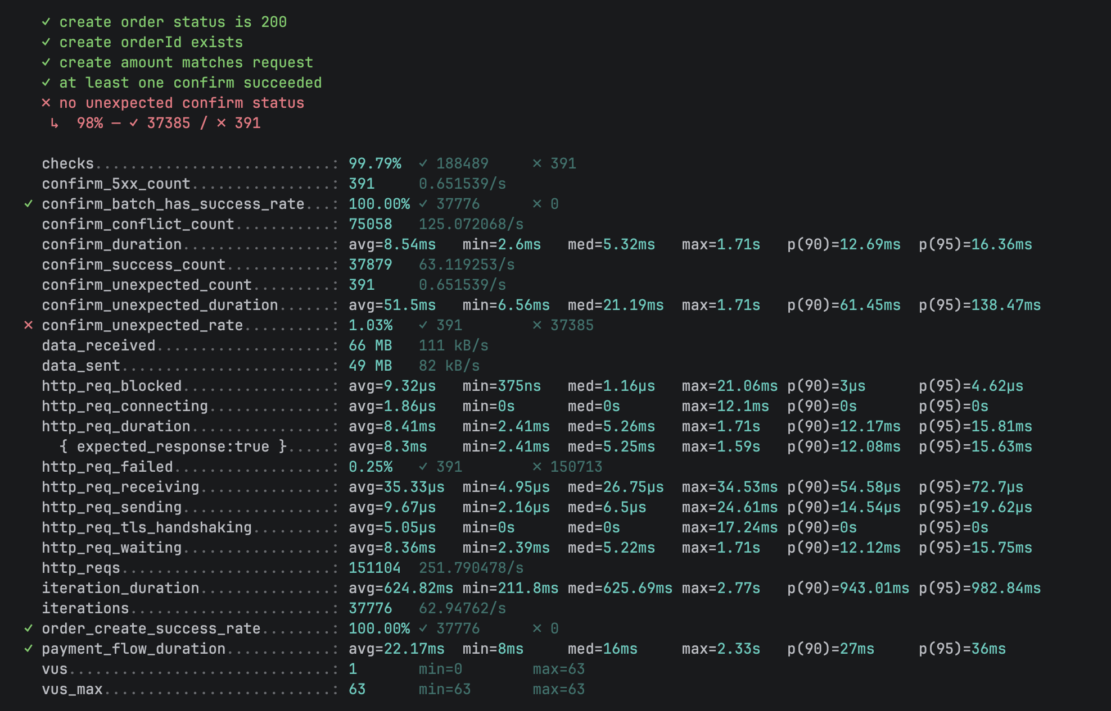
Task: Click checkmark beside at least one confirm succeeded
Action: (46, 83)
